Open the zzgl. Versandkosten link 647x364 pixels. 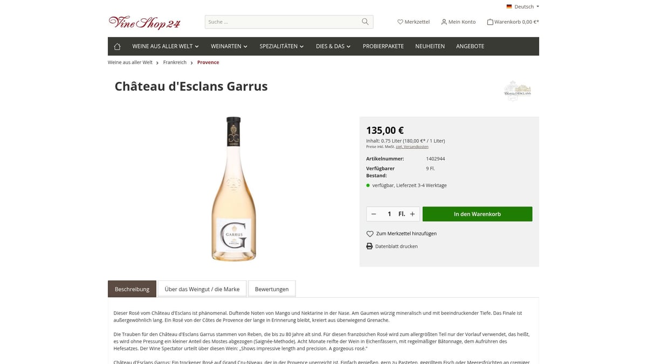coord(412,146)
